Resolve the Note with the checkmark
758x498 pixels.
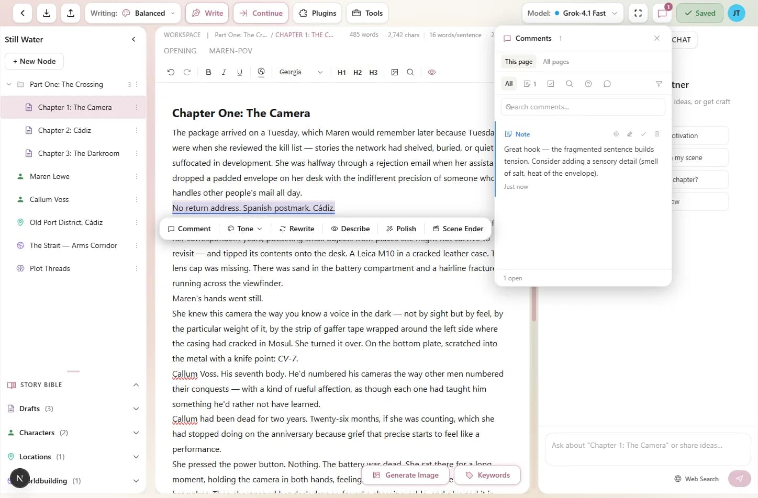pos(644,134)
